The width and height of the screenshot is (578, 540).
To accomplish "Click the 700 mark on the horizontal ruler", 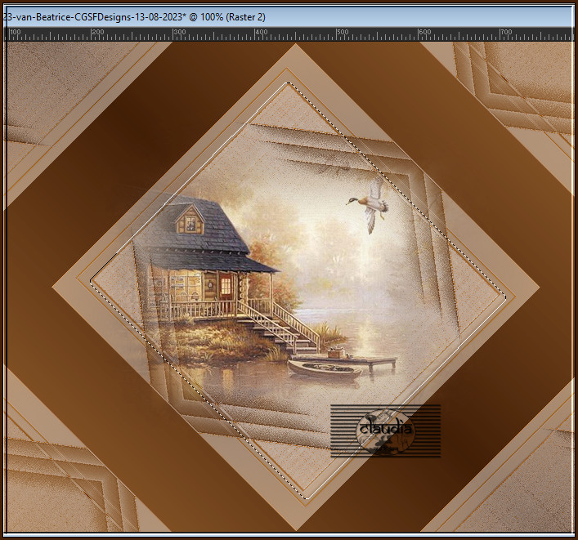I will (x=506, y=32).
